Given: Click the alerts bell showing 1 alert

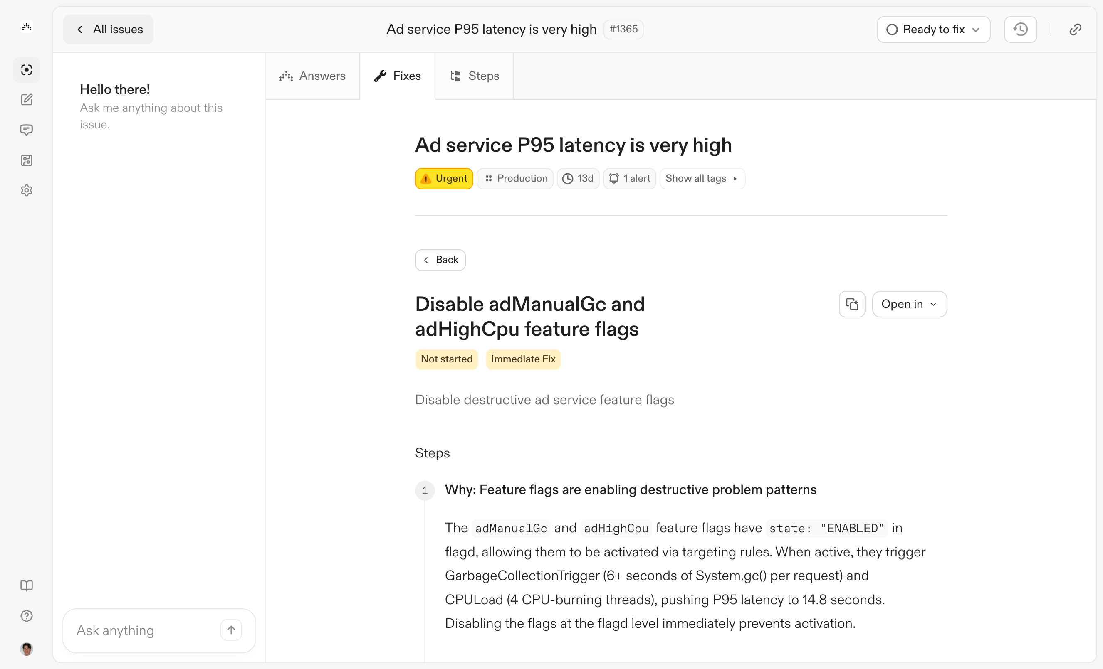Looking at the screenshot, I should coord(629,178).
